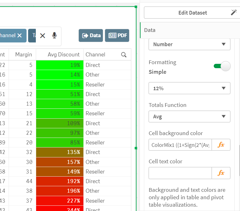Select the 15% Avg Discount cell
The image size is (240, 211).
click(60, 85)
